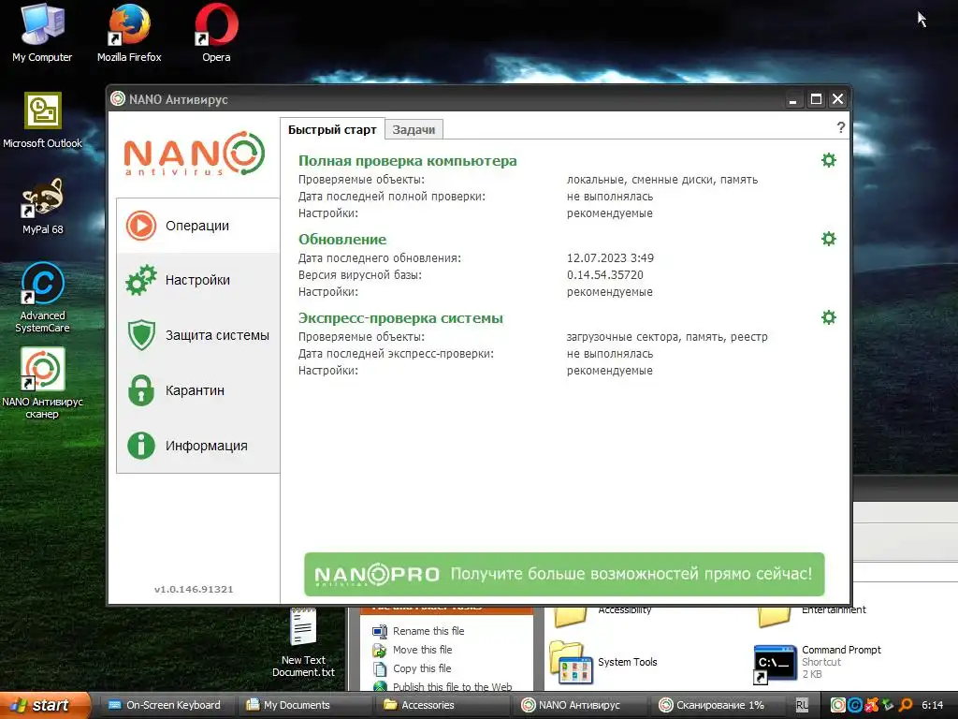Start Полная проверка компьютера
Viewport: 958px width, 719px height.
point(408,161)
